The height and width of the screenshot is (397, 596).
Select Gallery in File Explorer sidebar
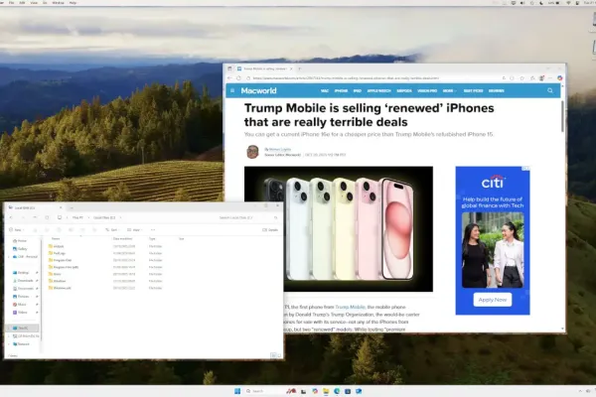click(x=20, y=249)
